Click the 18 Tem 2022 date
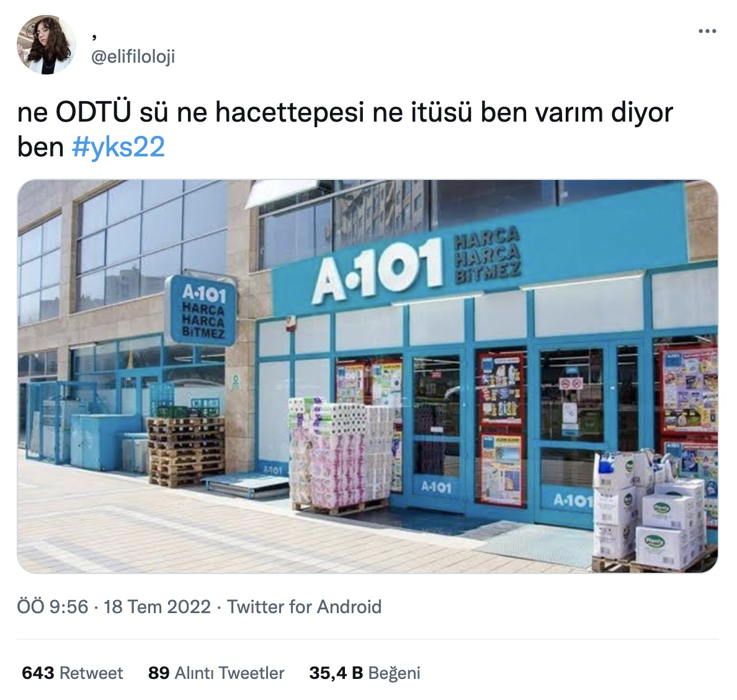This screenshot has height=700, width=737. click(x=157, y=606)
